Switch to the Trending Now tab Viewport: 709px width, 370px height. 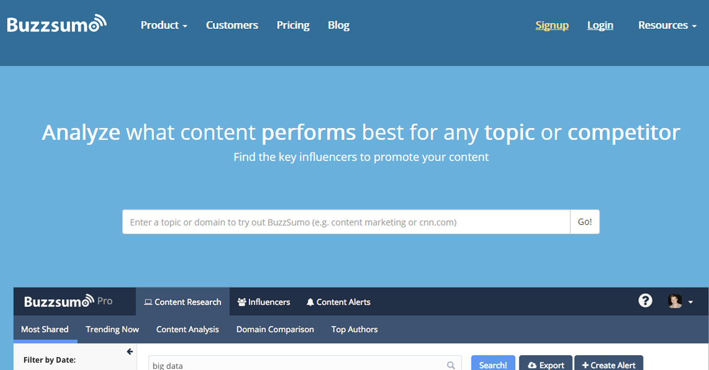(112, 329)
